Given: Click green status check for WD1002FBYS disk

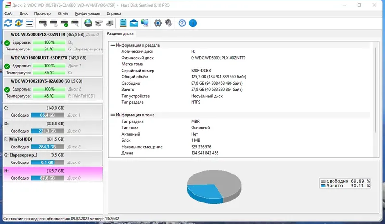Looking at the screenshot, I should coord(7,90).
